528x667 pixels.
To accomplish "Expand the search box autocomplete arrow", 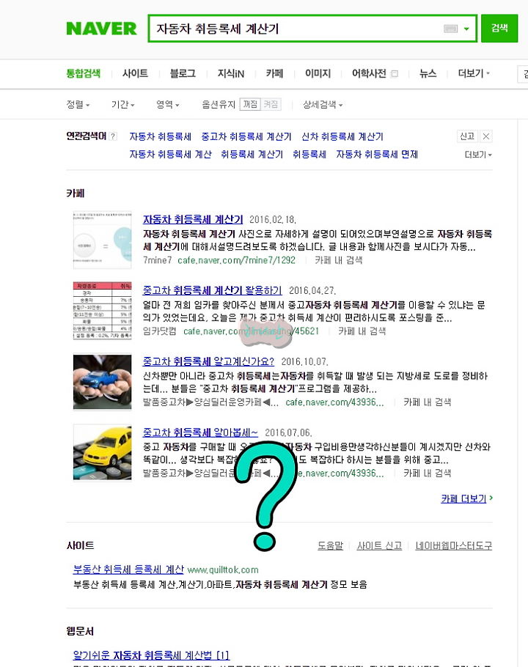I will pos(466,29).
